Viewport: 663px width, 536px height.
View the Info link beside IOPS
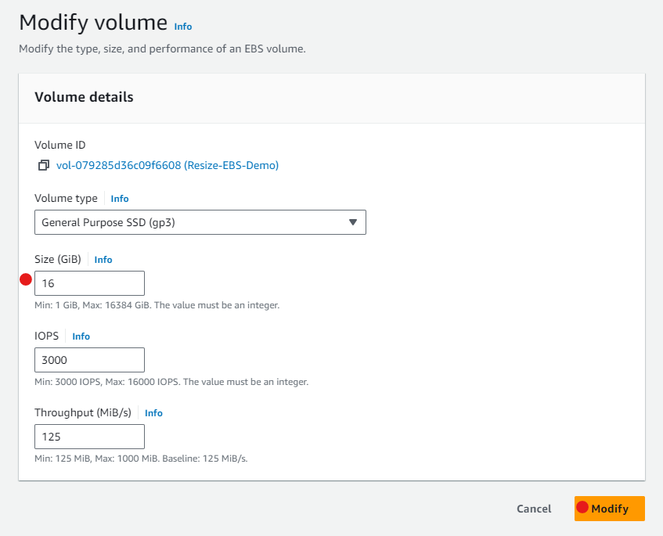(x=81, y=336)
